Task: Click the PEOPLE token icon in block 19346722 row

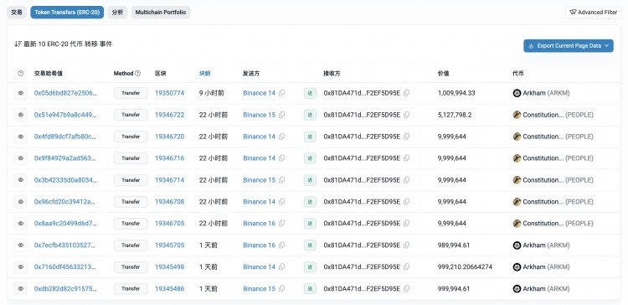Action: [517, 115]
